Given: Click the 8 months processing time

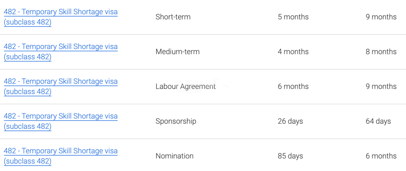Looking at the screenshot, I should pos(381,52).
